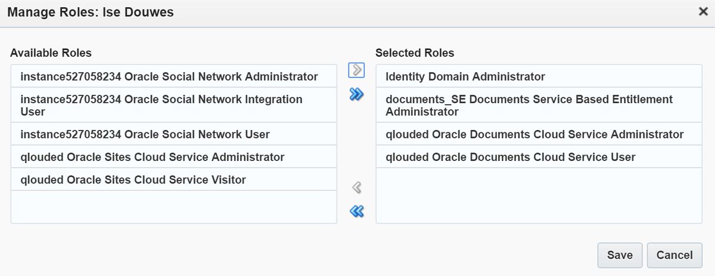Click the double right arrow move-all icon
The image size is (715, 276).
pyautogui.click(x=356, y=94)
